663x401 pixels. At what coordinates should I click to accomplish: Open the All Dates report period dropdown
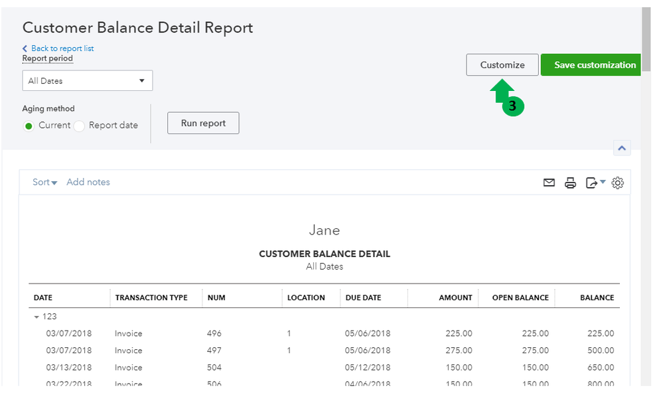[x=87, y=81]
